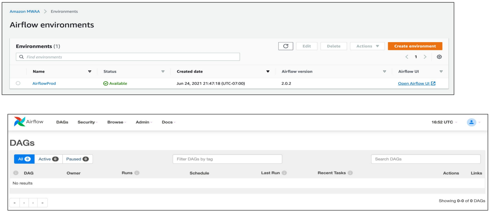
Task: Click the last page double-arrow pagination button
Action: click(x=43, y=203)
